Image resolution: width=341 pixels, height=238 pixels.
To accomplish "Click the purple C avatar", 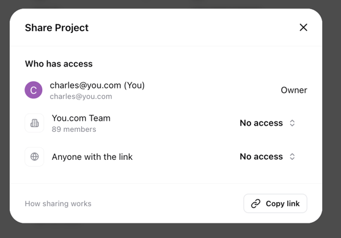I will tap(34, 90).
